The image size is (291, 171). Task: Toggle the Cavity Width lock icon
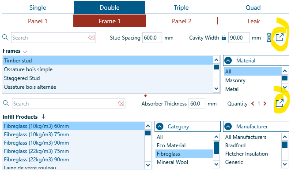tap(224, 37)
